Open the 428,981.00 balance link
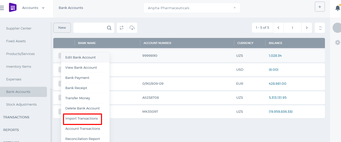 [277, 84]
